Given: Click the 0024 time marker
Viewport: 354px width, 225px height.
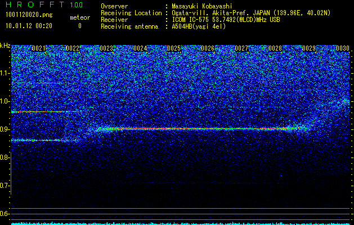Looking at the screenshot, I should [140, 48].
